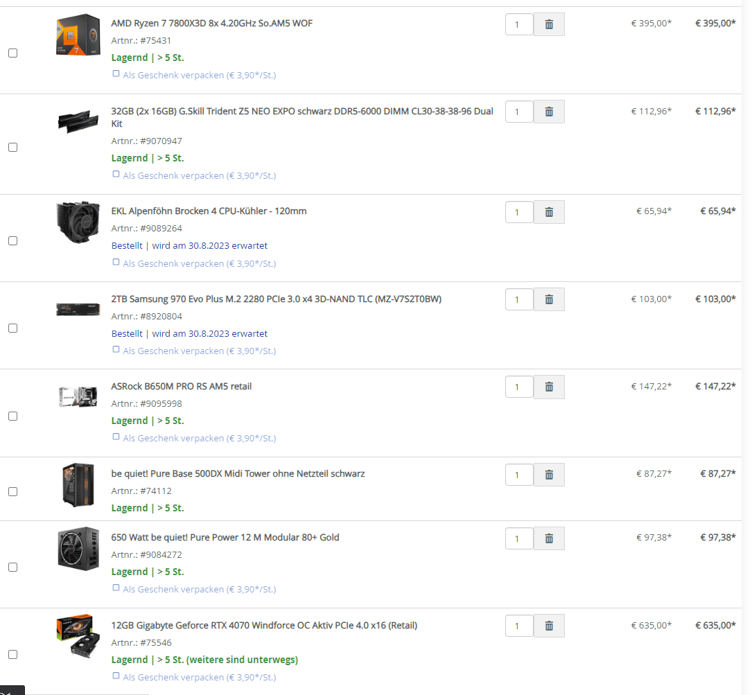Click the Samsung SSD thumbnail
This screenshot has width=752, height=695.
click(78, 309)
